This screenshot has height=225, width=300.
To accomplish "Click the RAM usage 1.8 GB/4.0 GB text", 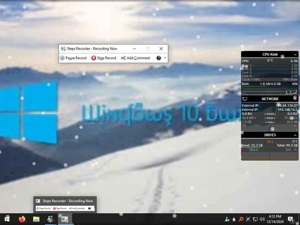I will [x=270, y=84].
